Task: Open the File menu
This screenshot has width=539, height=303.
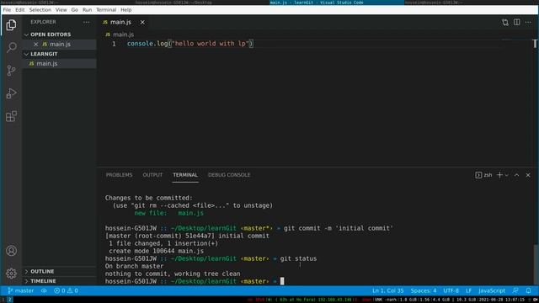Action: tap(7, 10)
